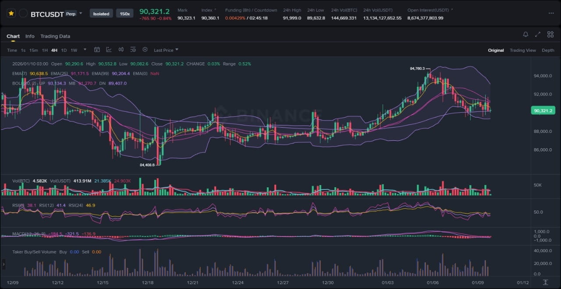Open the technical indicators chart icon
Image resolution: width=561 pixels, height=289 pixels.
[x=109, y=50]
